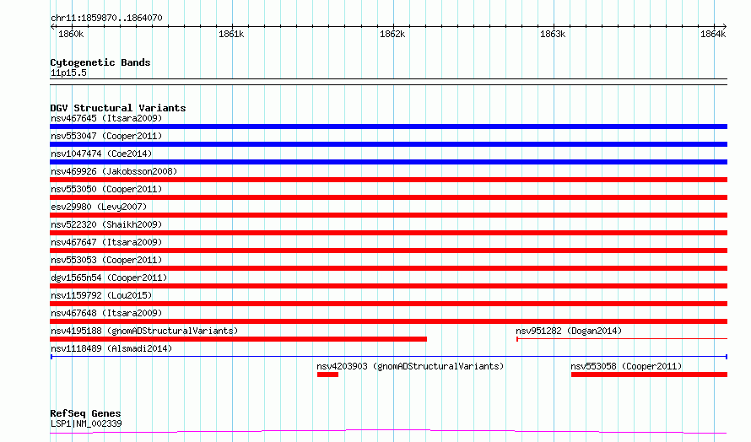Open the nsv1047474 (Coe2014) label

click(x=101, y=154)
